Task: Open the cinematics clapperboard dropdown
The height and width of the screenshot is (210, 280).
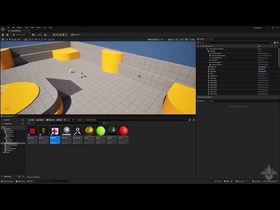Action: tap(46, 35)
